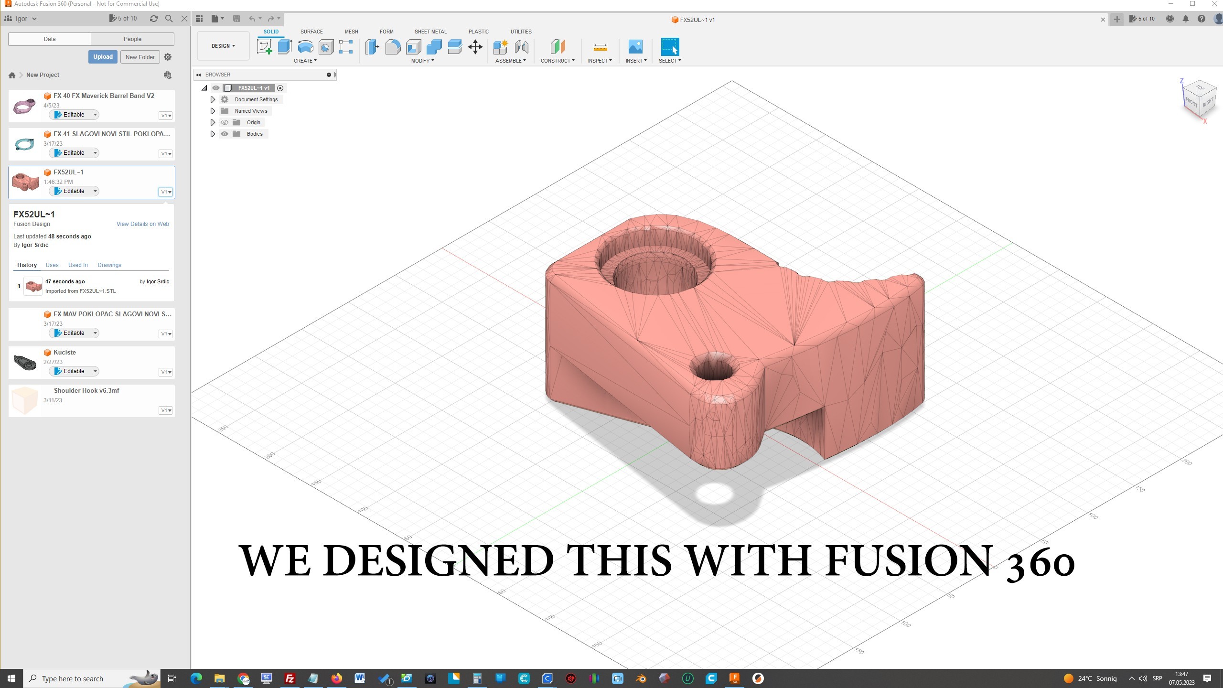Click the FRONT face of the ViewCube
This screenshot has width=1223, height=688.
[x=1191, y=102]
